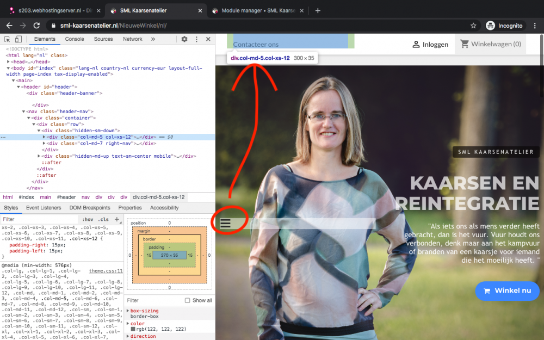The height and width of the screenshot is (340, 544).
Task: Activate the element inspector icon in DevTools
Action: (x=7, y=39)
